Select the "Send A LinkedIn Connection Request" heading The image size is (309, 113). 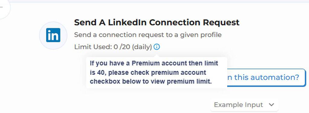157,22
